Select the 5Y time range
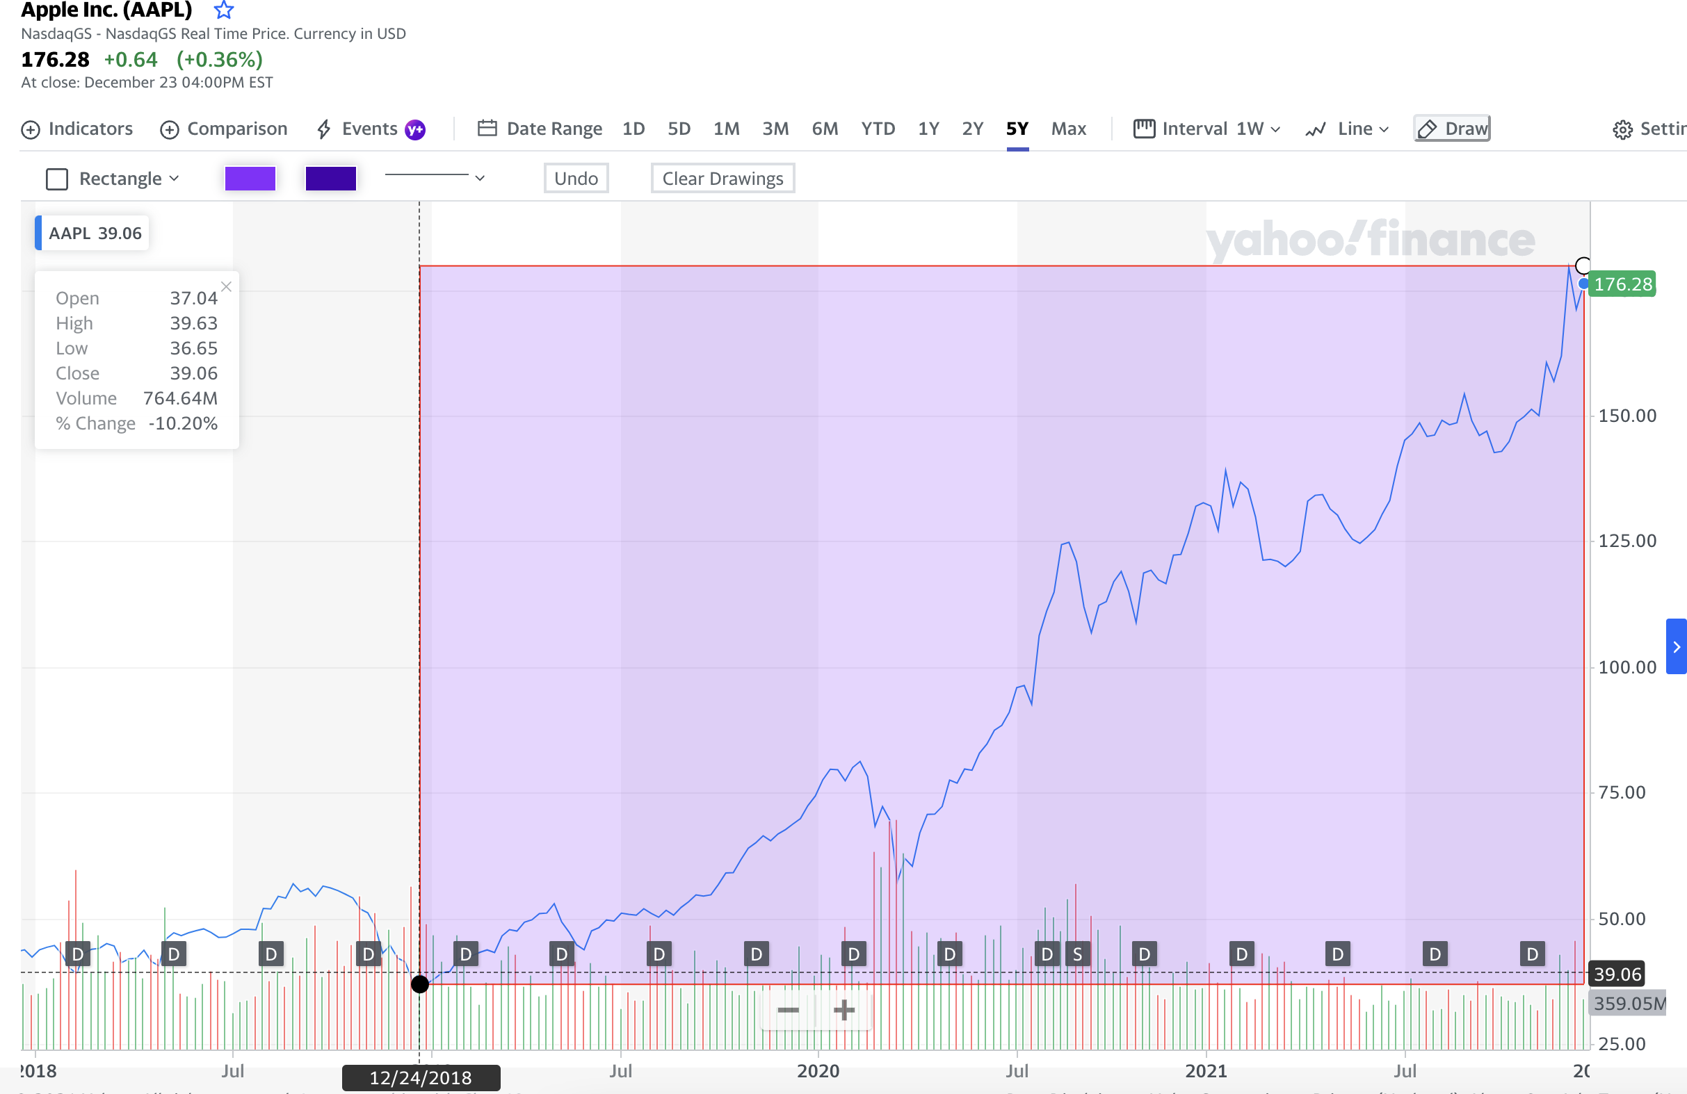 (x=1017, y=129)
